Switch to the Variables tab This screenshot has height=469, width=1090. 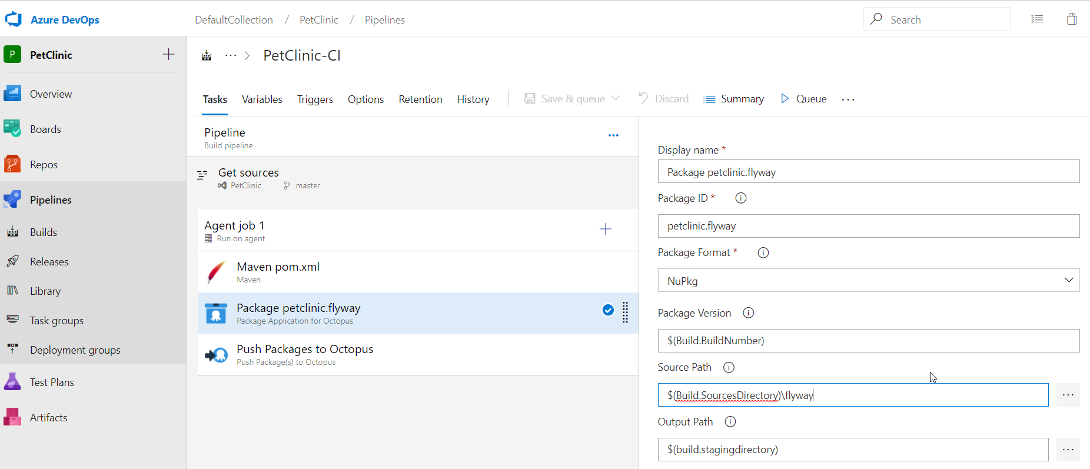[x=262, y=99]
